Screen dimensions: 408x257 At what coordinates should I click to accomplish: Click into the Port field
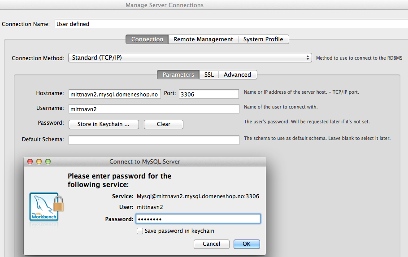208,94
